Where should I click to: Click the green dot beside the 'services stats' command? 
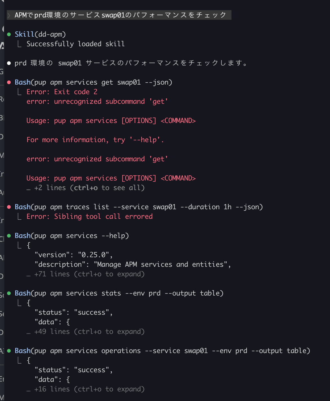coord(9,293)
